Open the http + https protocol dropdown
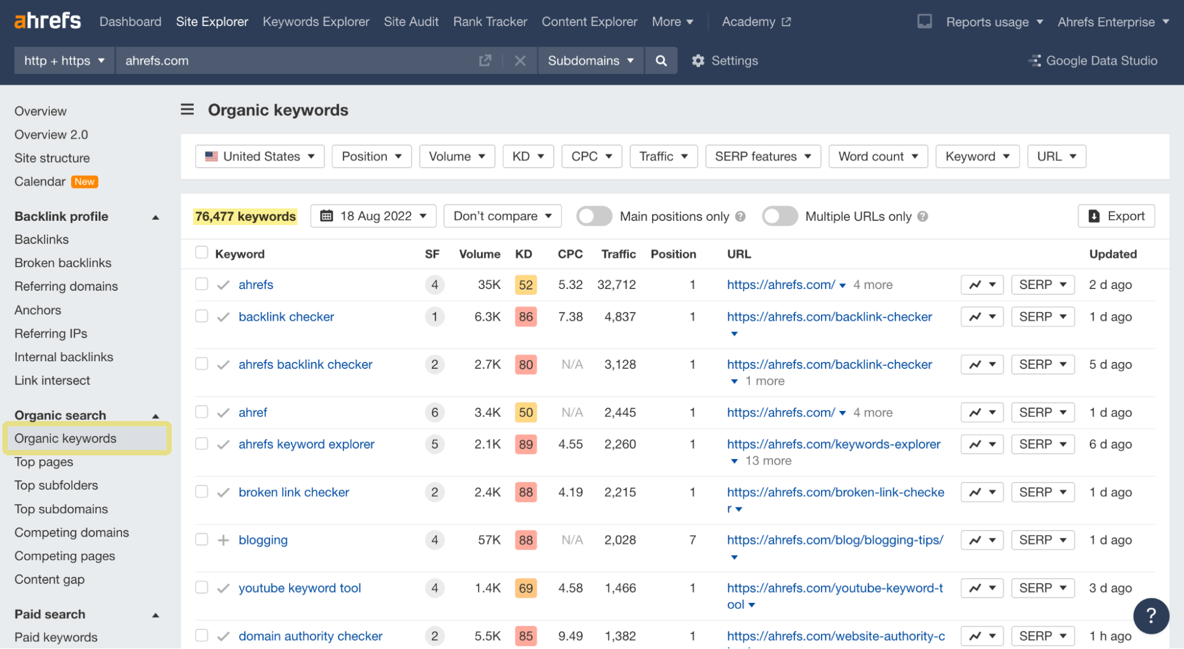 [x=62, y=60]
